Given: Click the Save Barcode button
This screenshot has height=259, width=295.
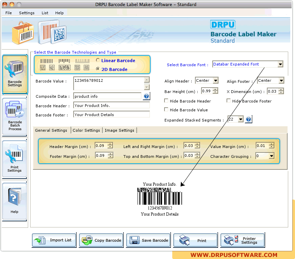Looking at the screenshot, I should (149, 240).
